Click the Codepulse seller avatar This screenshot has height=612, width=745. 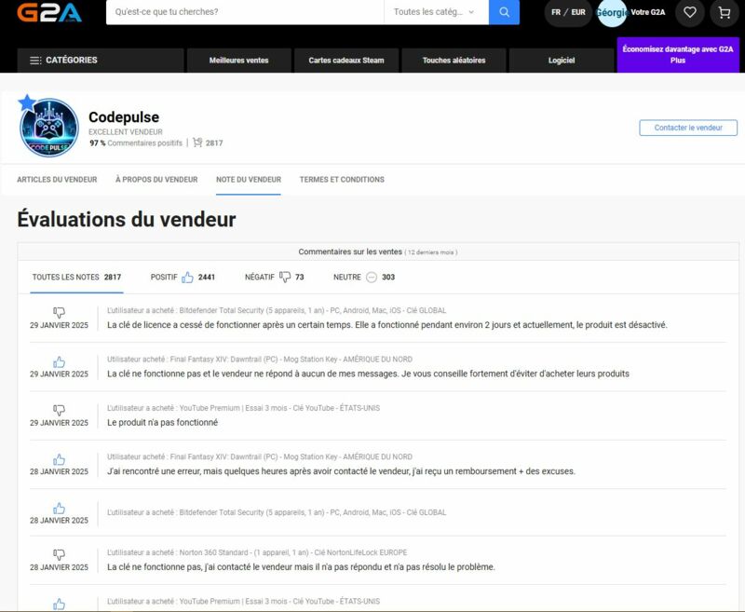tap(49, 128)
